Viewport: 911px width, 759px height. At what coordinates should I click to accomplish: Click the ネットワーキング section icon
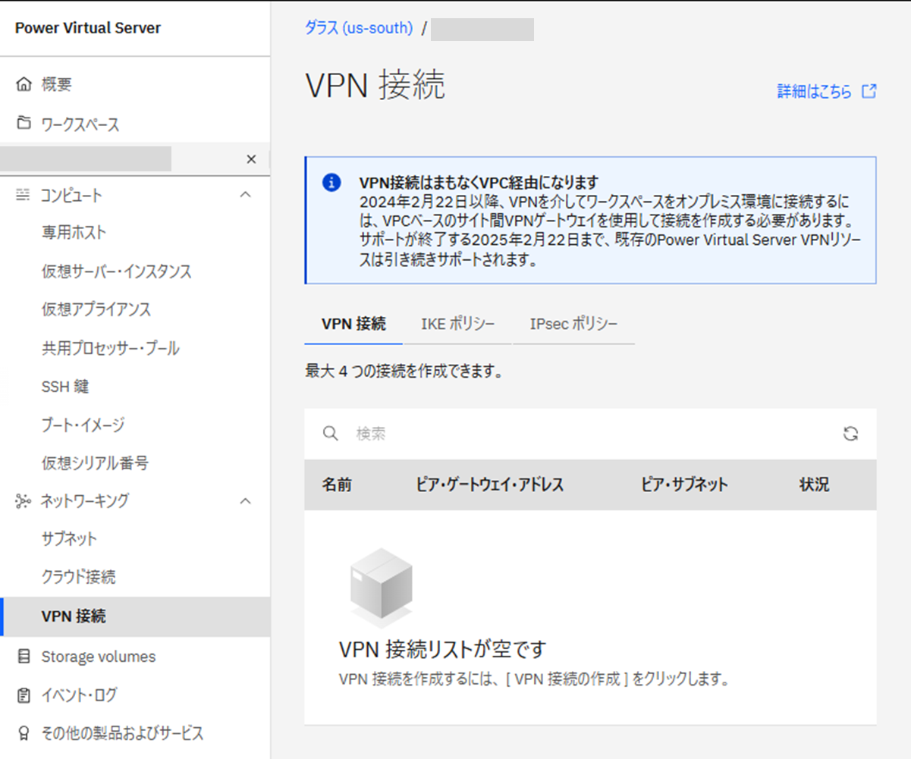tap(24, 500)
